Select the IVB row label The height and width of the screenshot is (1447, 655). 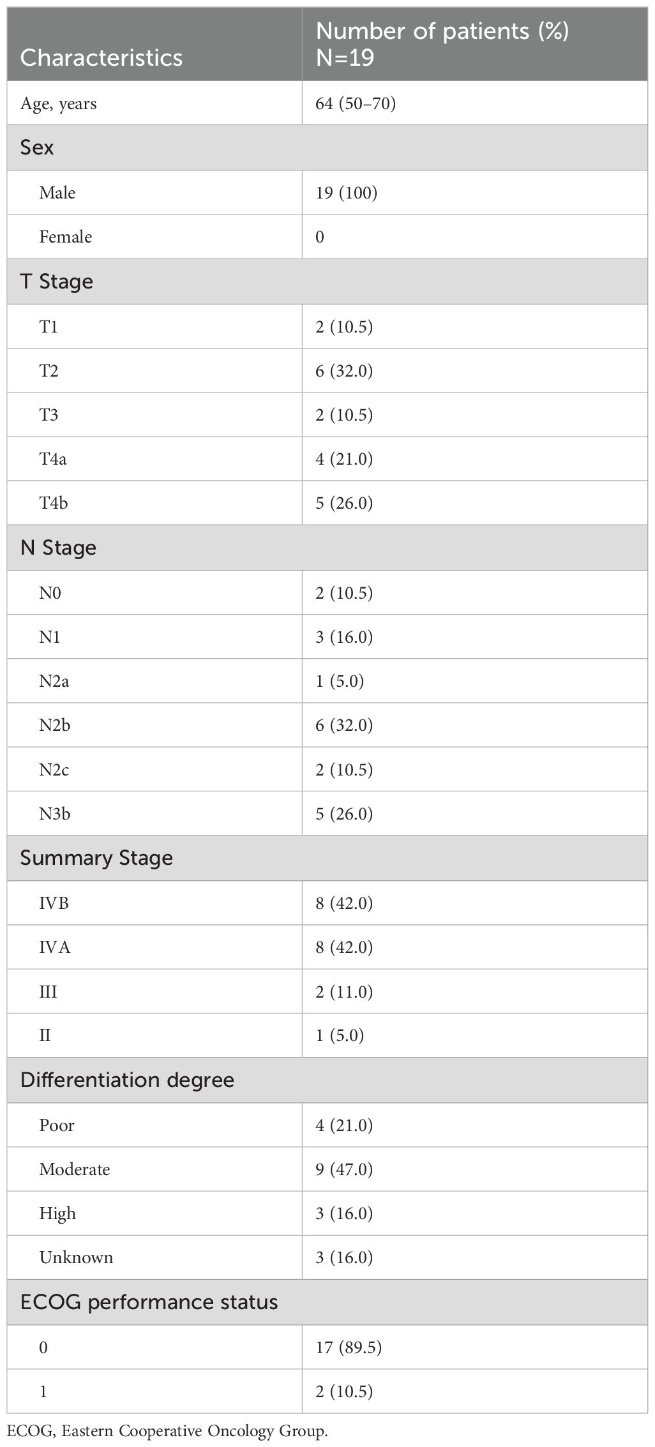[x=54, y=903]
